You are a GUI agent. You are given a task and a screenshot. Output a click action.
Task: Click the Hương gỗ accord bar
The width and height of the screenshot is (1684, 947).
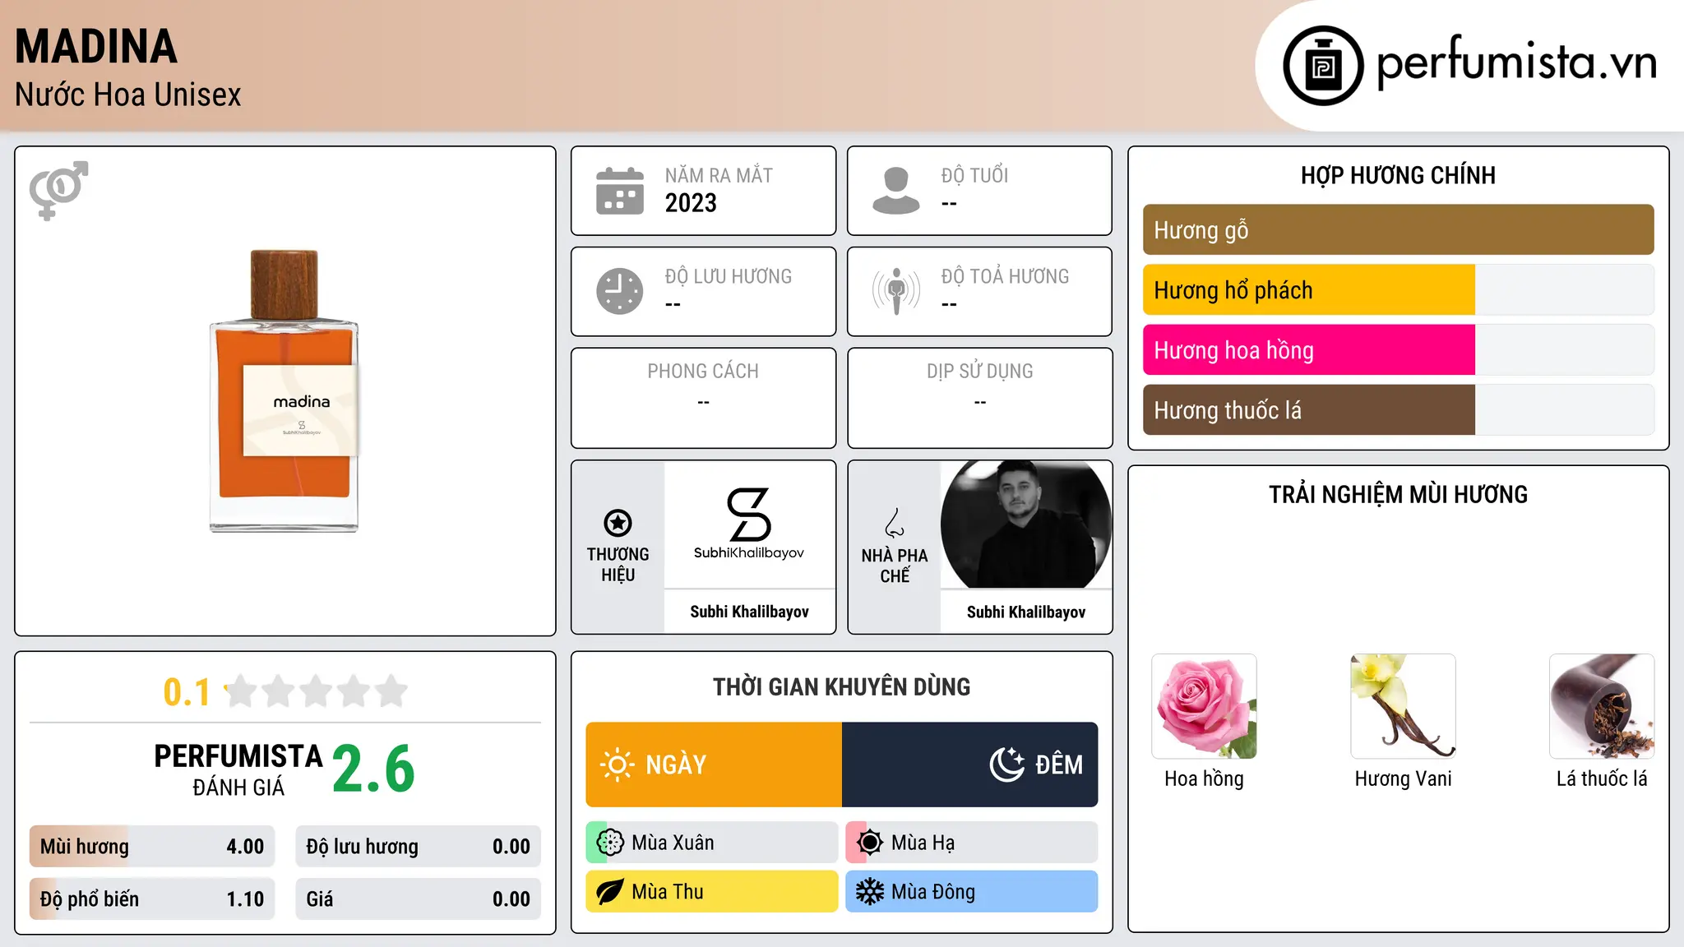tap(1398, 230)
